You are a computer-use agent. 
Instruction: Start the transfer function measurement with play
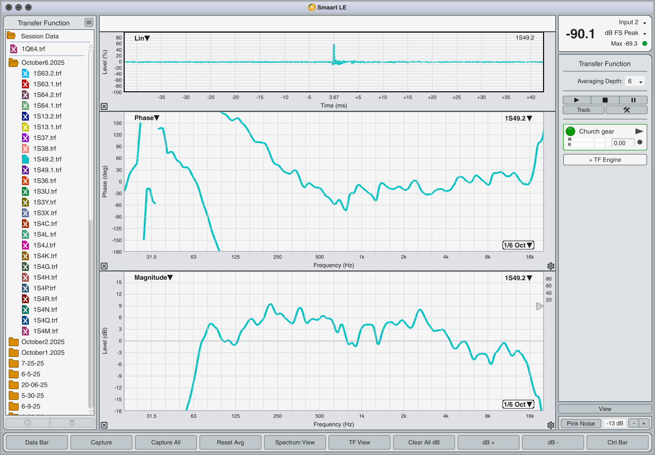point(576,100)
